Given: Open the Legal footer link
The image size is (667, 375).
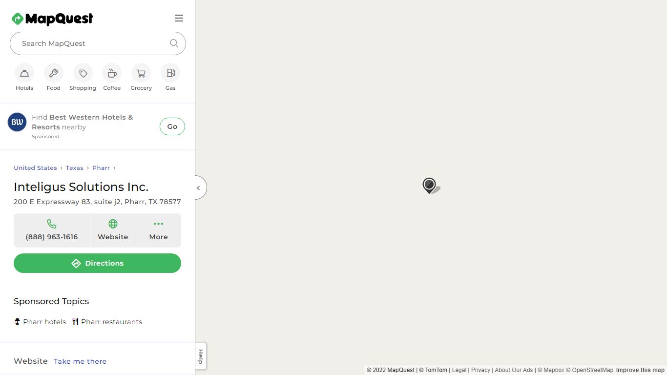Looking at the screenshot, I should (x=459, y=370).
